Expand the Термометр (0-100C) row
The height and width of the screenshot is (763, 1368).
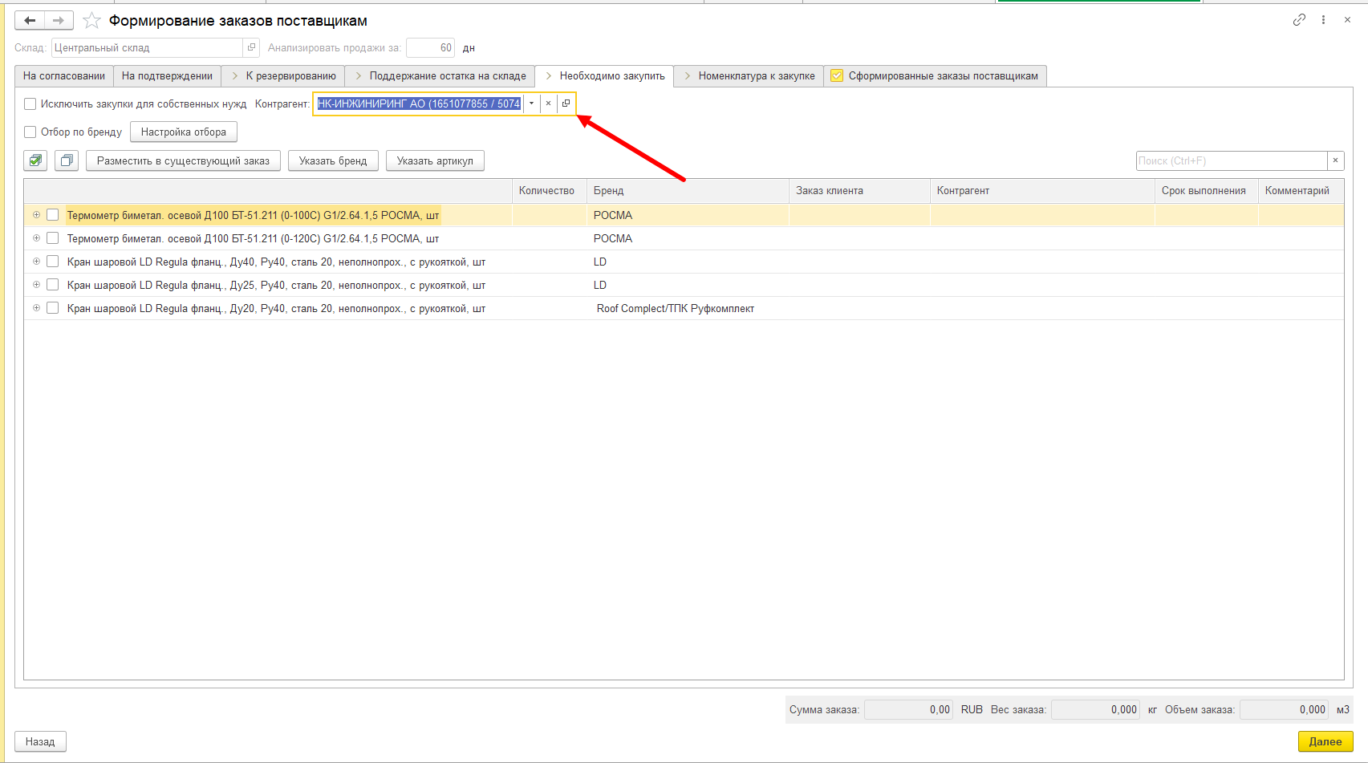pos(36,214)
